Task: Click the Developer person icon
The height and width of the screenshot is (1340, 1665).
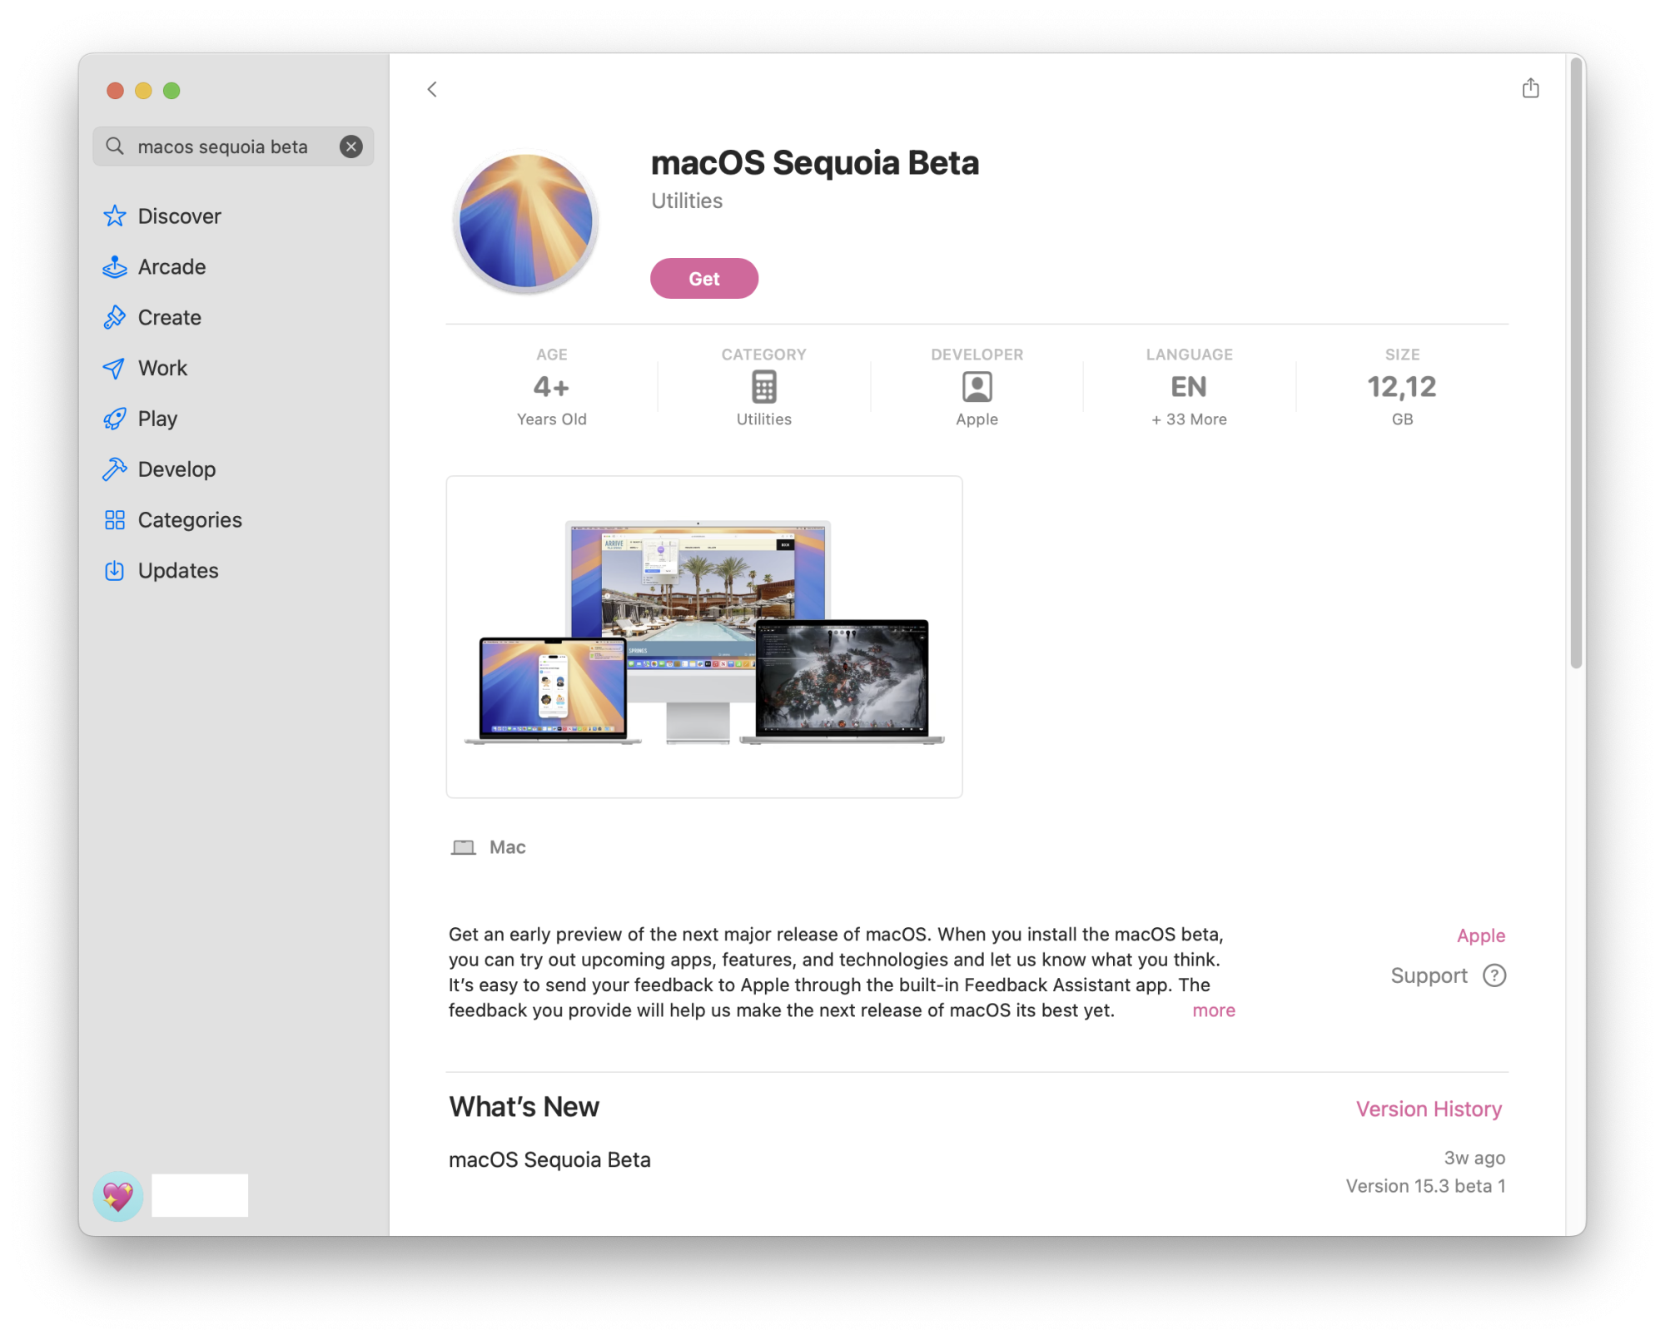Action: 977,387
